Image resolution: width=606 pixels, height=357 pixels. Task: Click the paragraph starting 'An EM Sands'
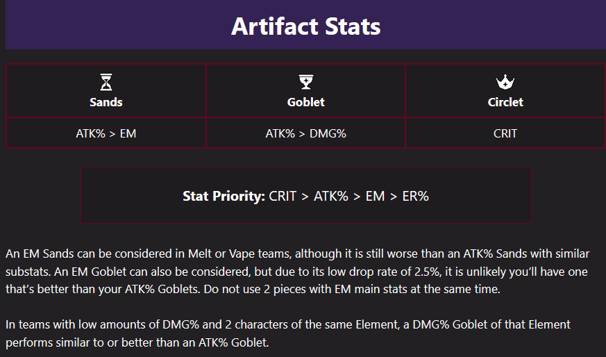click(298, 272)
